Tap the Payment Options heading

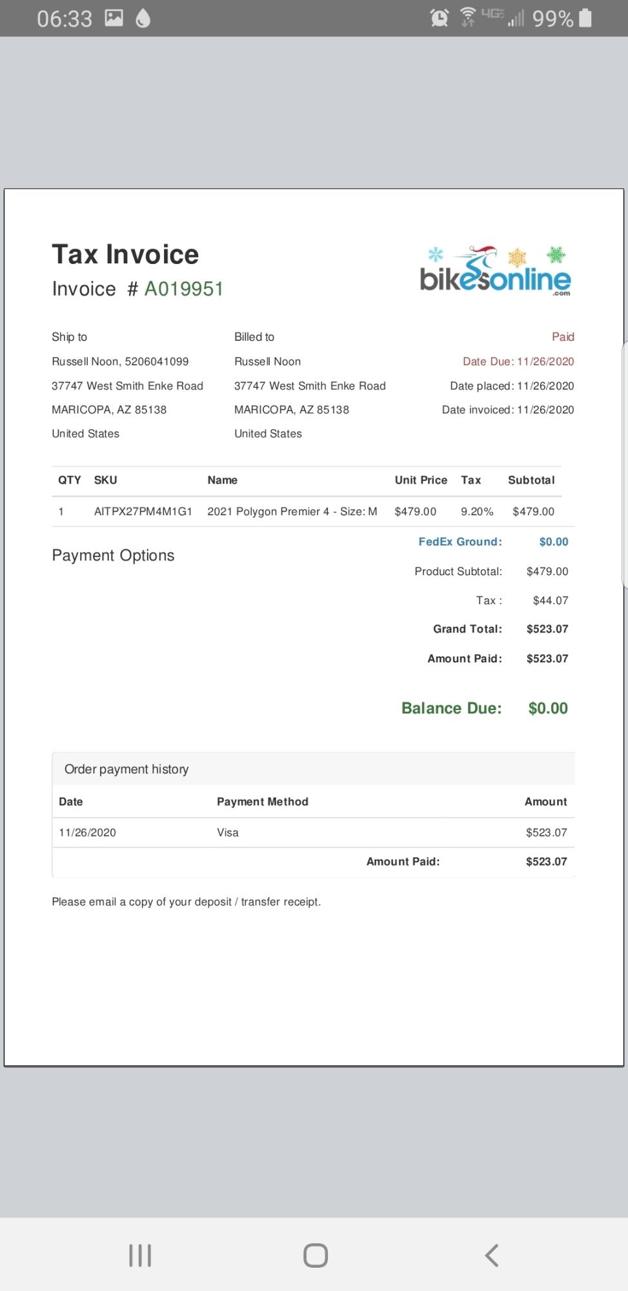coord(113,555)
